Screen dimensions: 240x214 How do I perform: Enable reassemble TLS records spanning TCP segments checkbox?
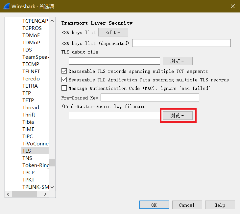[64, 71]
